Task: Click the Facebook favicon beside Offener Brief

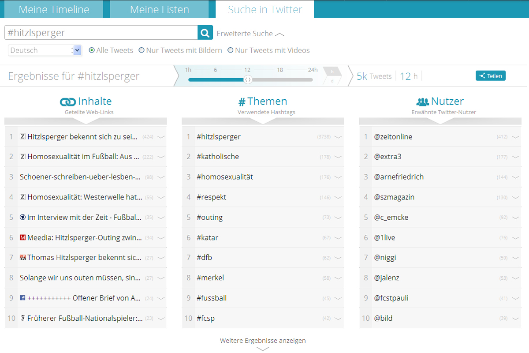Action: 23,298
